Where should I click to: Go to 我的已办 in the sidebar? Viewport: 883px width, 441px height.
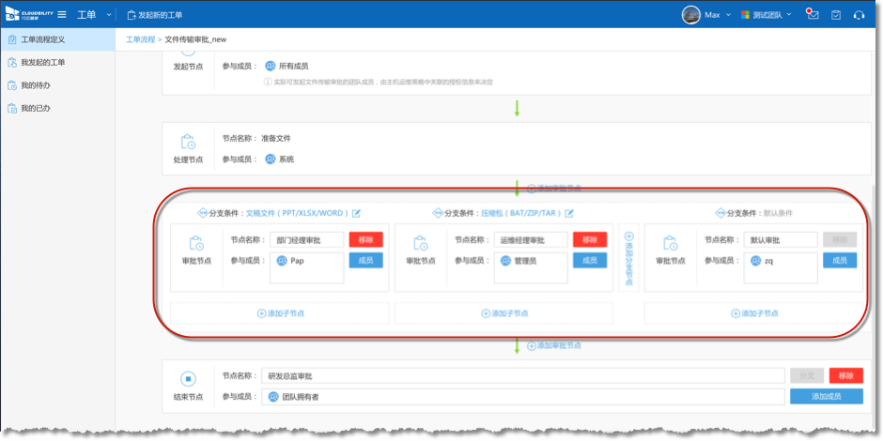click(x=36, y=108)
